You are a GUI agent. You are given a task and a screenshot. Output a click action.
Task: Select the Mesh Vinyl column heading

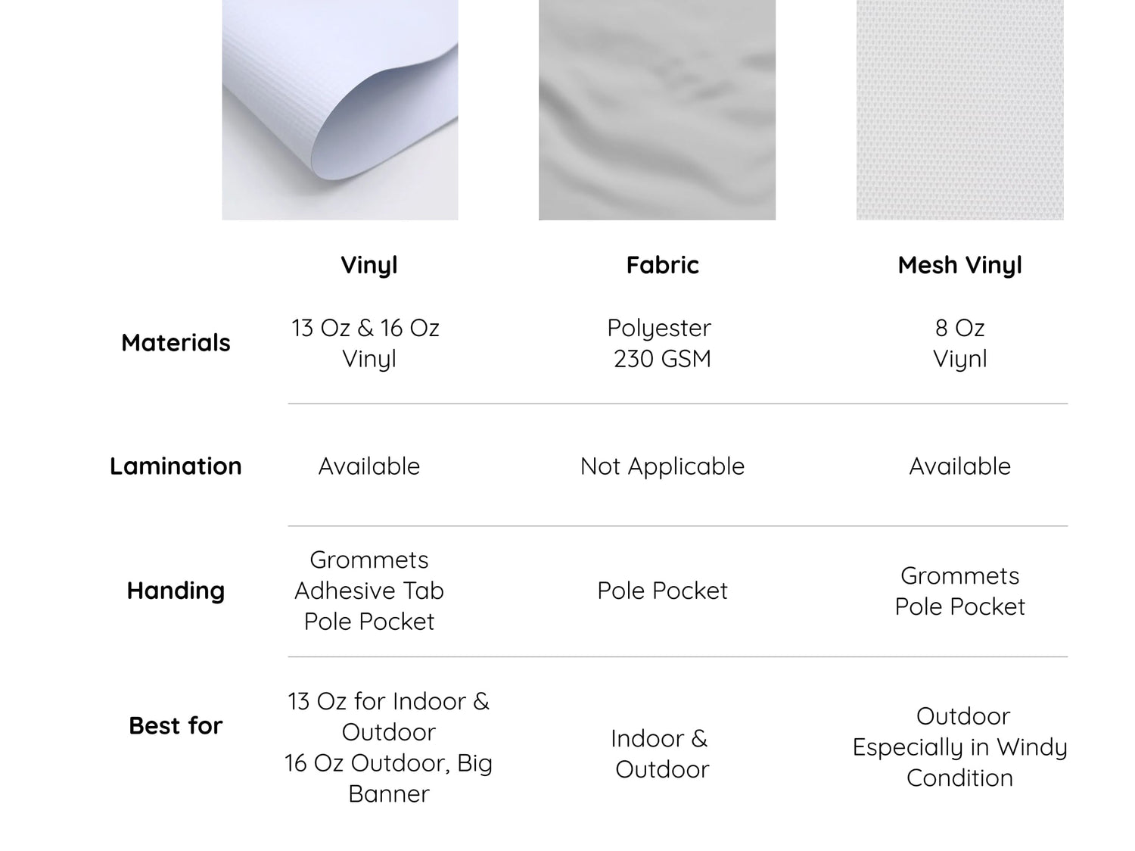point(959,265)
